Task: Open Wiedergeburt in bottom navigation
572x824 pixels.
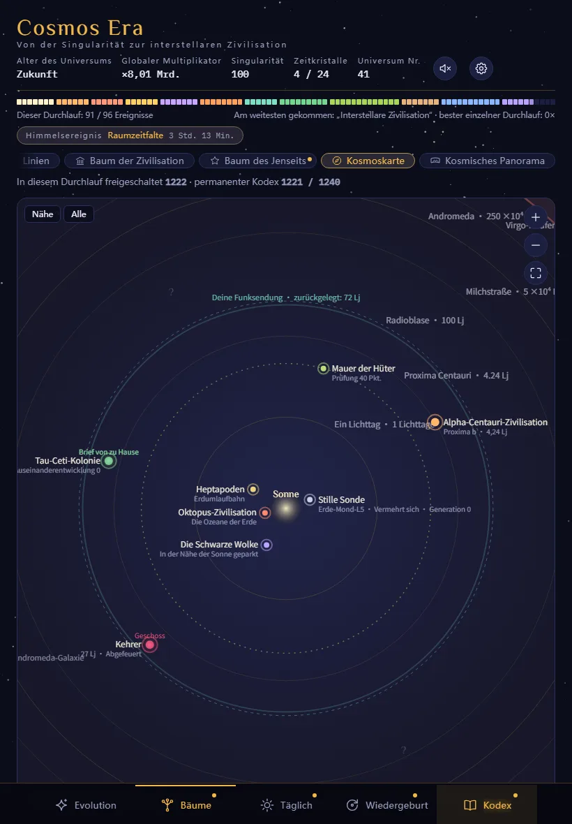Action: [x=386, y=804]
